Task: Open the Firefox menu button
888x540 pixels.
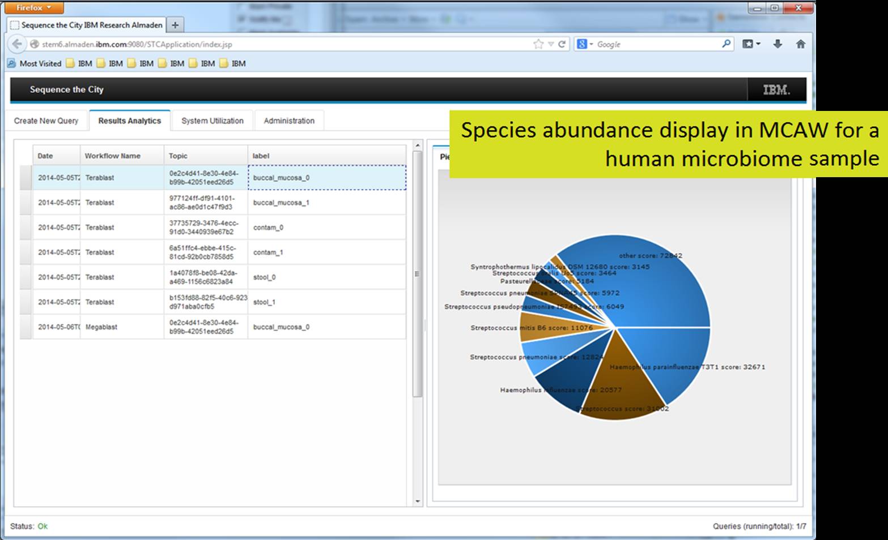Action: (x=34, y=7)
